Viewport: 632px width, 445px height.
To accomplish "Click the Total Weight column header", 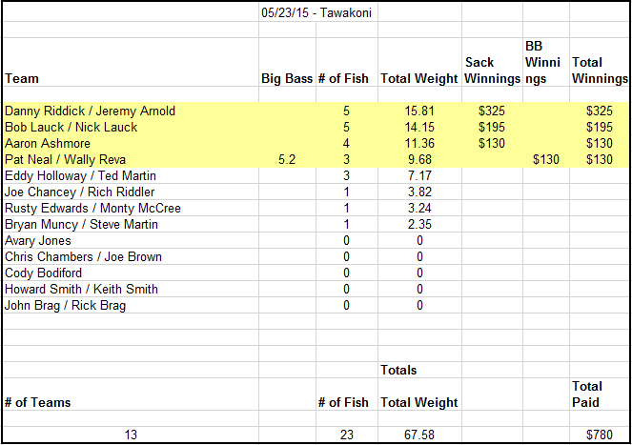I will coord(419,62).
